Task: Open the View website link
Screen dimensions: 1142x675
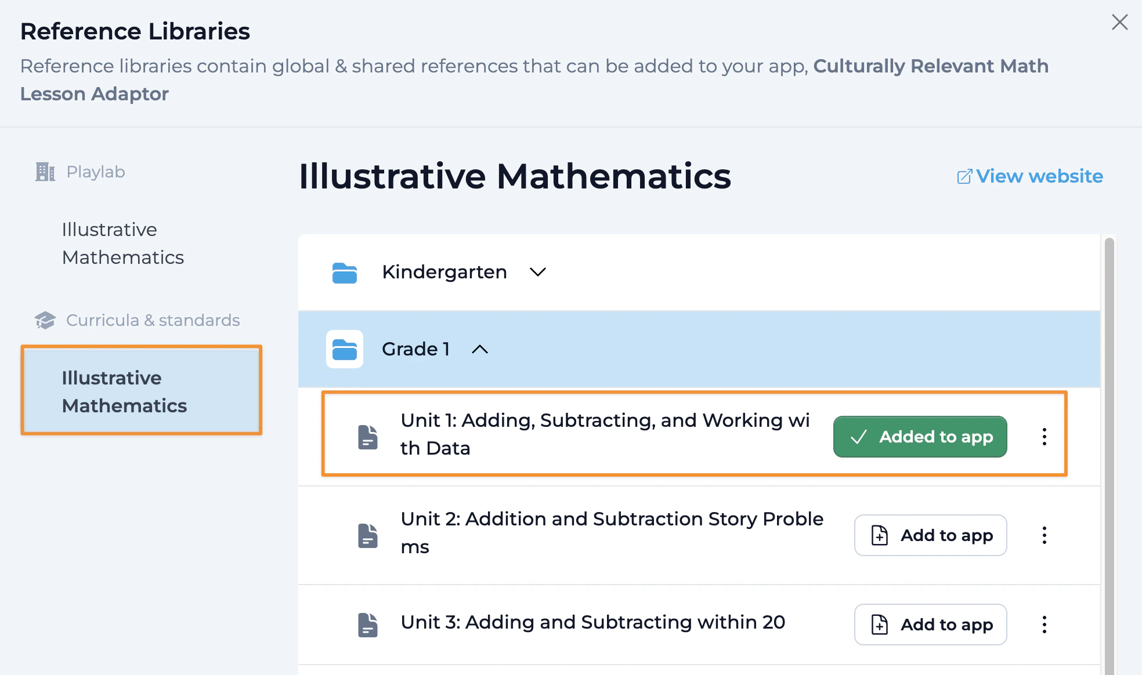Action: pos(1031,176)
